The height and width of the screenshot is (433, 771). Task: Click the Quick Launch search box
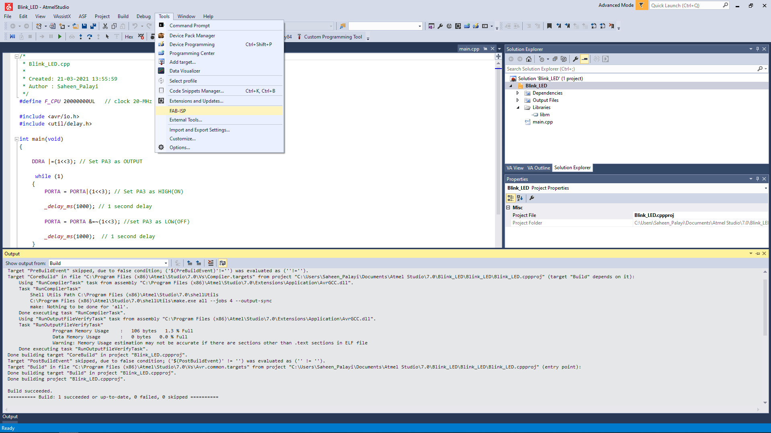(x=686, y=5)
